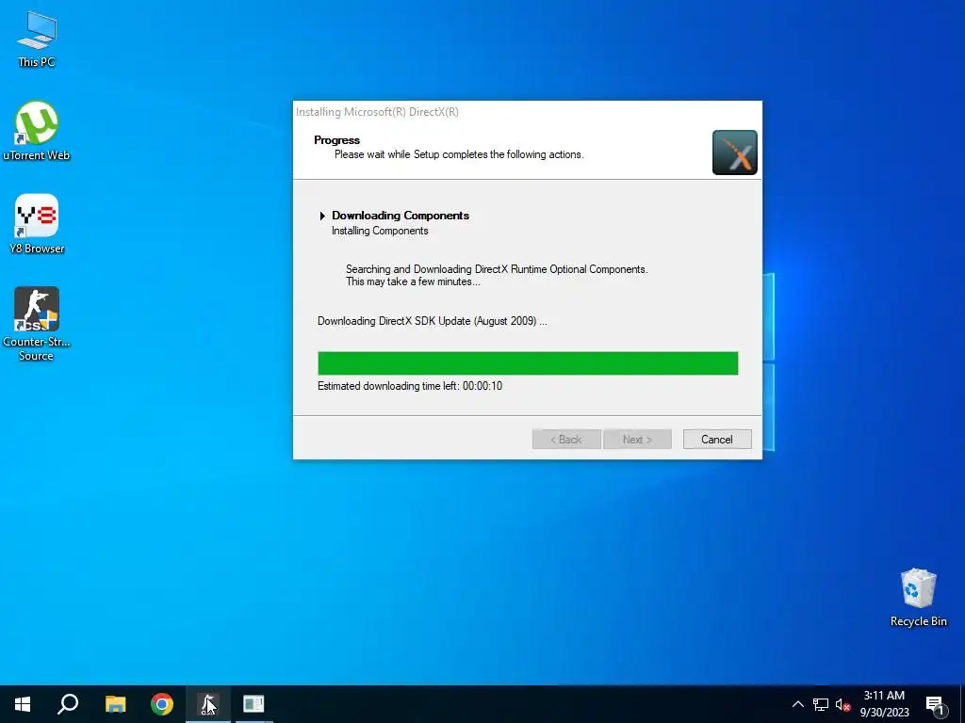The width and height of the screenshot is (965, 723).
Task: Click the muted volume tray icon
Action: 842,704
